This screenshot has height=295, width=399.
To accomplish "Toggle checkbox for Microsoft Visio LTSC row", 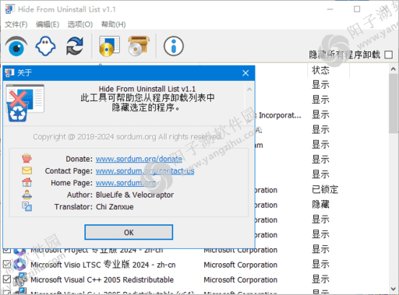I will click(x=7, y=265).
